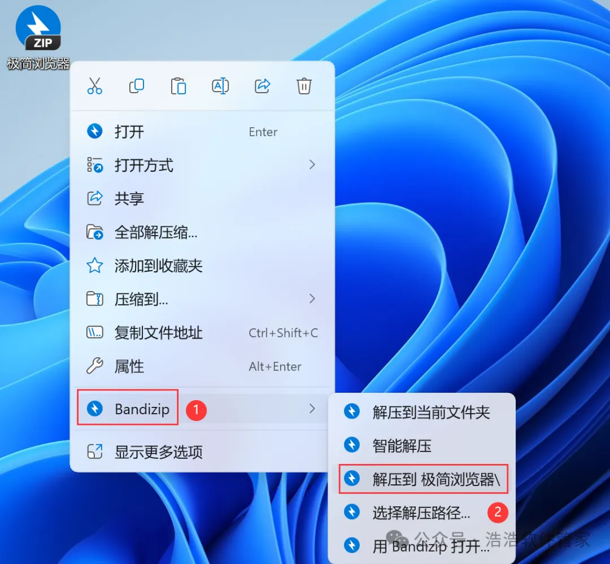Click the star icon beside 添加到收藏夹

pos(94,266)
